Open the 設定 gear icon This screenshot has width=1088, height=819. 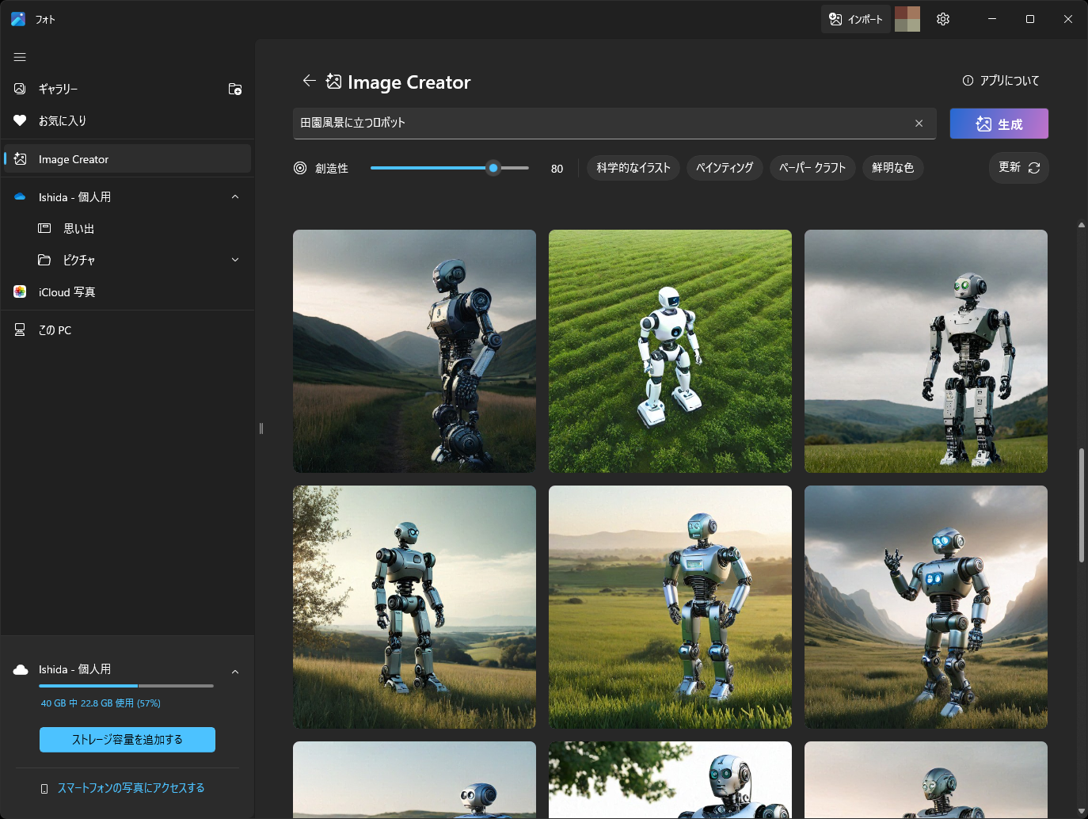(x=942, y=18)
